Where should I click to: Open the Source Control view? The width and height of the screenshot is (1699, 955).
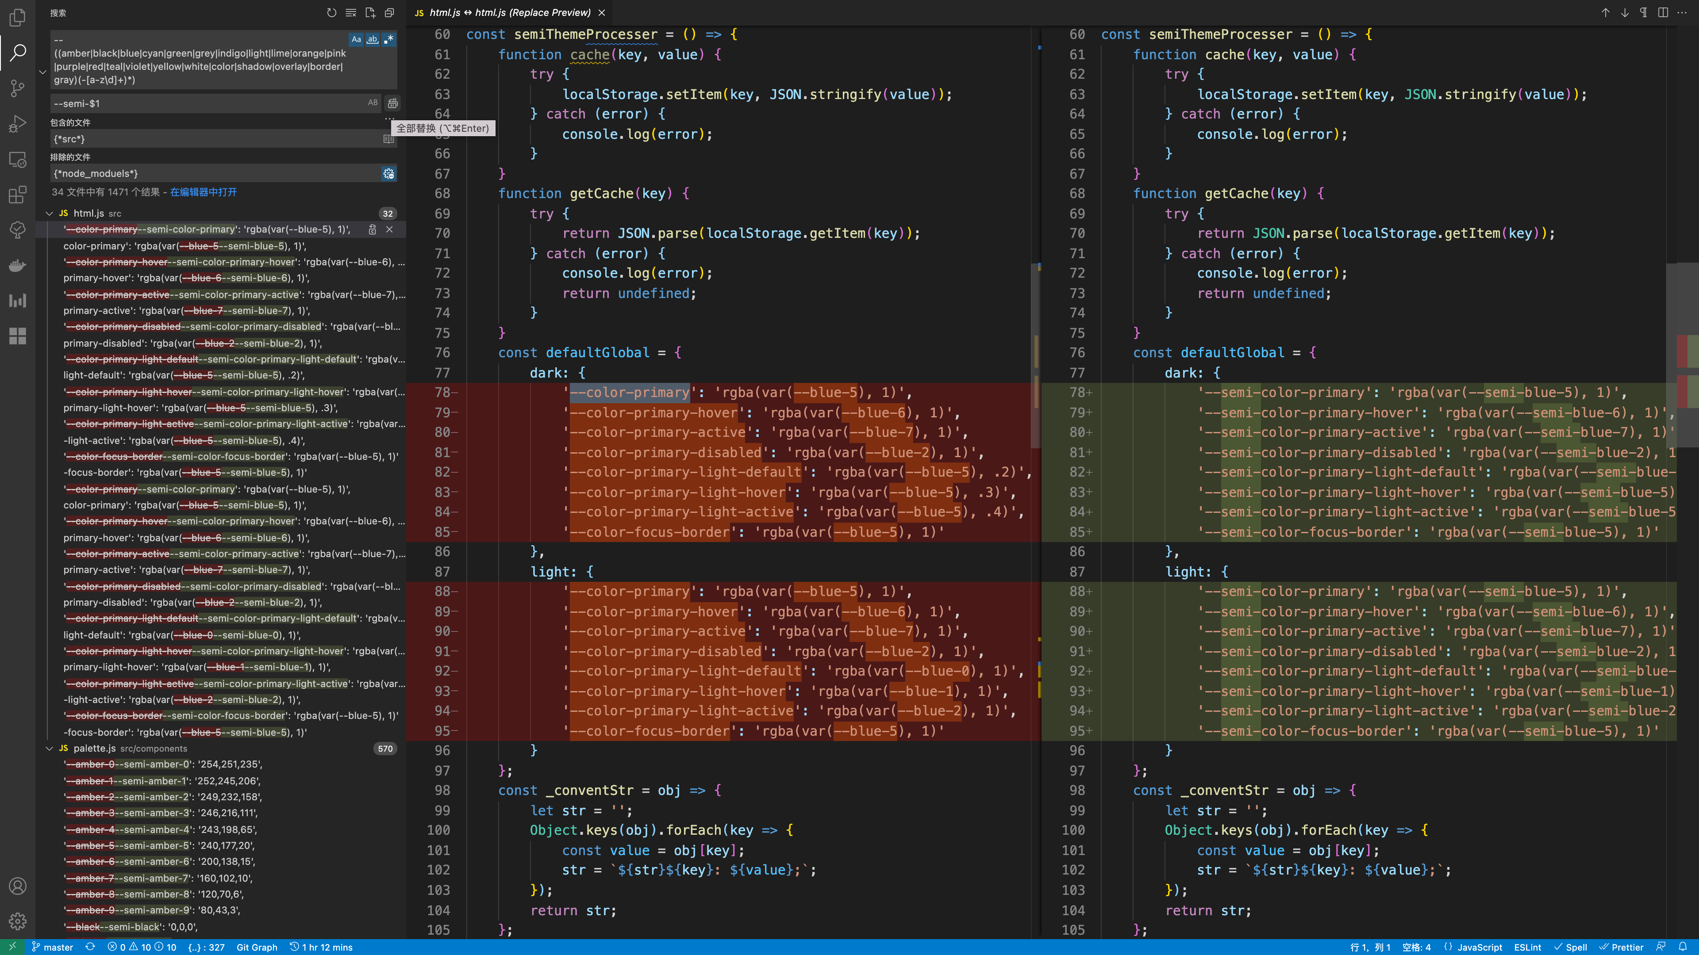[x=18, y=88]
